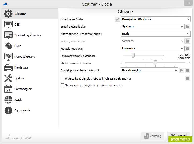Click the Główne sidebar label
The height and width of the screenshot is (144, 194).
coord(20,14)
